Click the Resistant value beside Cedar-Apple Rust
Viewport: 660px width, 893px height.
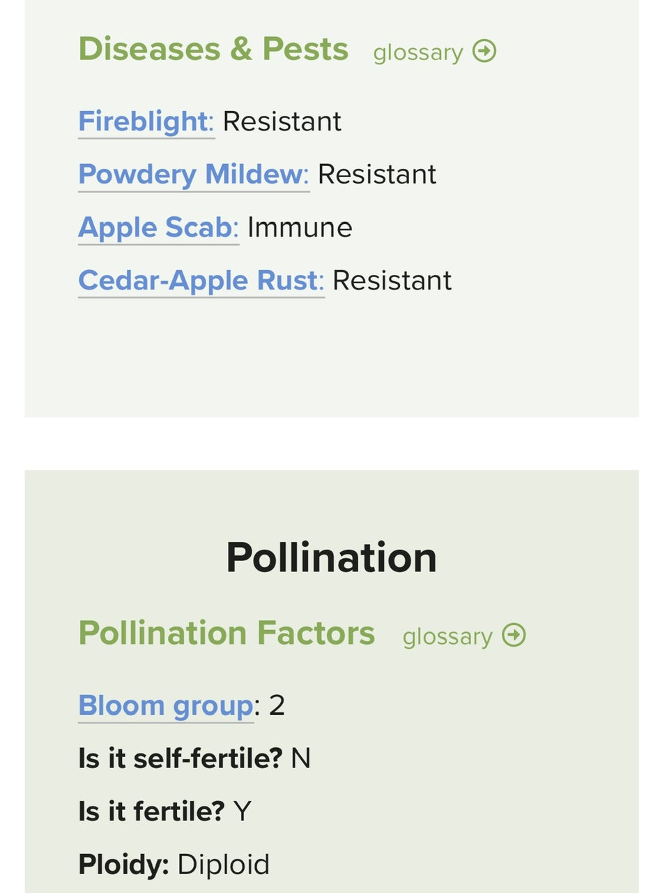[392, 280]
